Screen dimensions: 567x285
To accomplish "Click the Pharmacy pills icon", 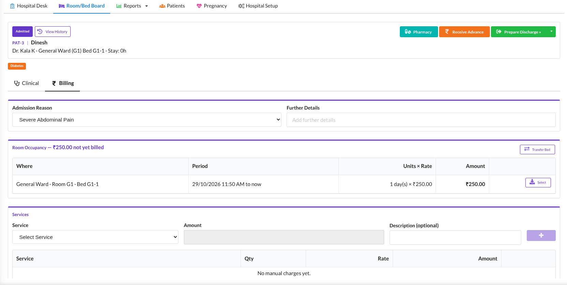I will tap(408, 32).
